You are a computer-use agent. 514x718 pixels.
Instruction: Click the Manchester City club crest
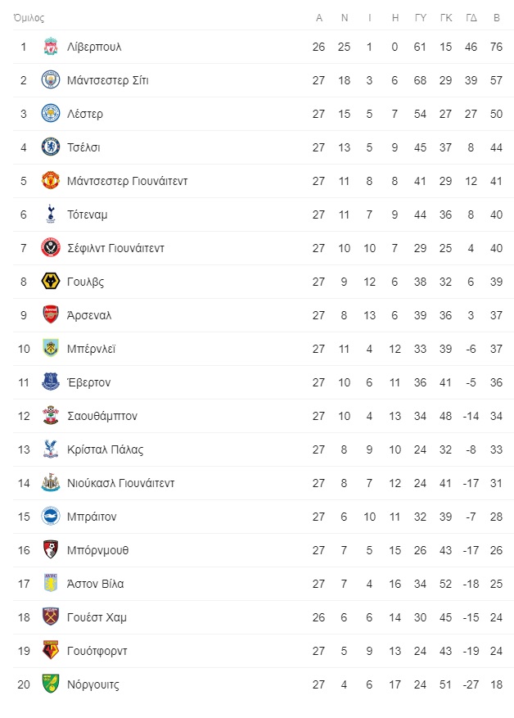click(51, 80)
